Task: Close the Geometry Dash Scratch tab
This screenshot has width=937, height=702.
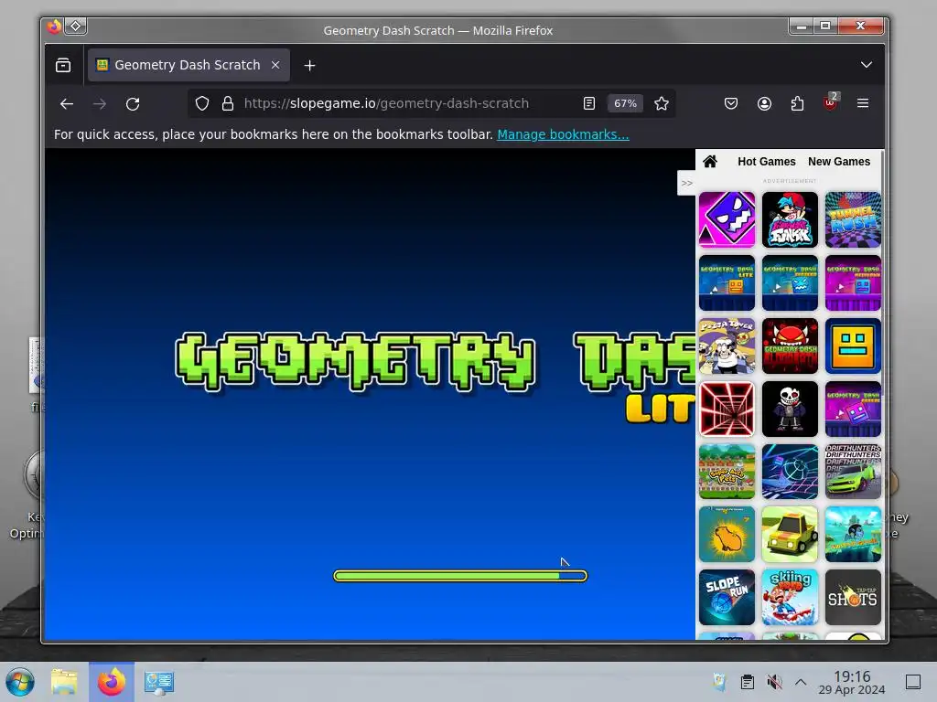Action: (275, 65)
